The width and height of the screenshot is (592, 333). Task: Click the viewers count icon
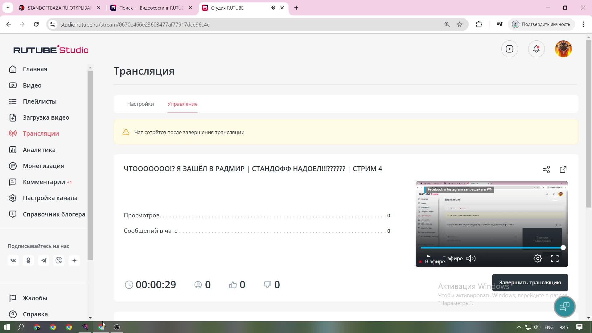[198, 285]
